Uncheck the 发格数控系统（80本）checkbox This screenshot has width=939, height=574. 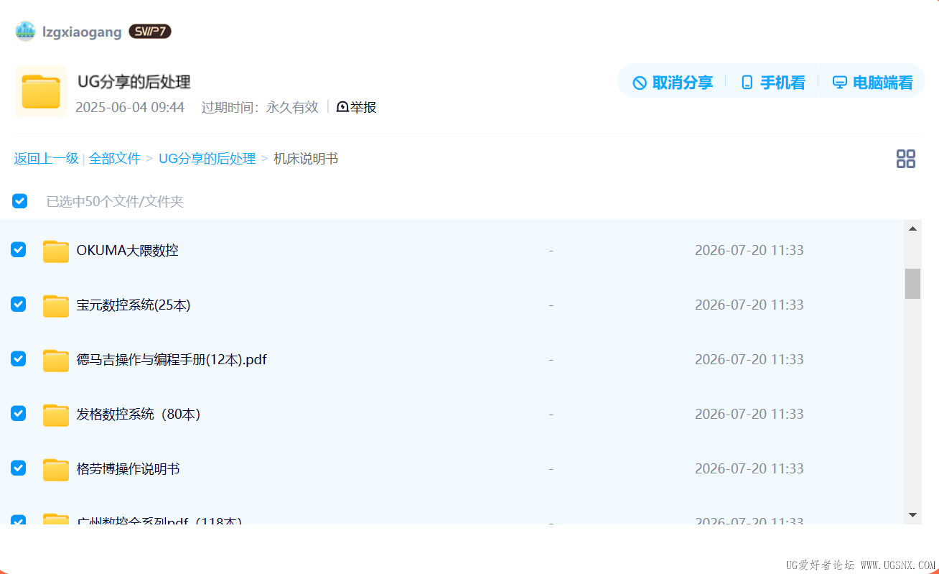[18, 414]
